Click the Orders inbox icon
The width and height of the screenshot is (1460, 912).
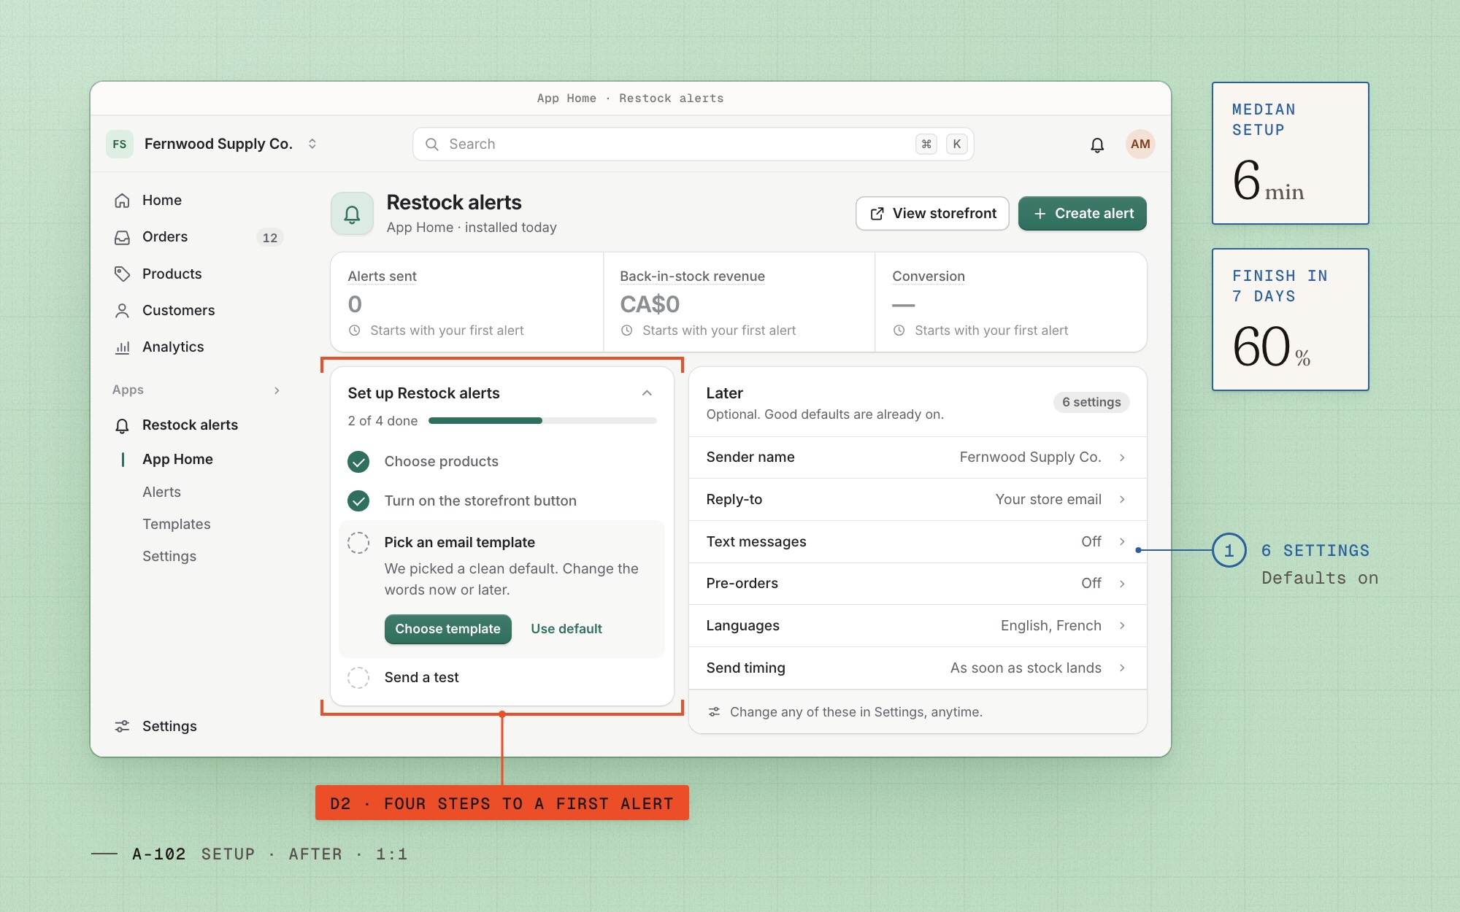click(x=122, y=237)
